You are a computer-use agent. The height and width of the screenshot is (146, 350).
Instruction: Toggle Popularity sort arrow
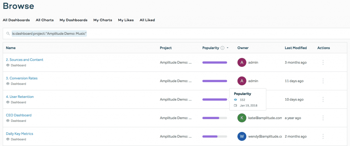click(227, 48)
